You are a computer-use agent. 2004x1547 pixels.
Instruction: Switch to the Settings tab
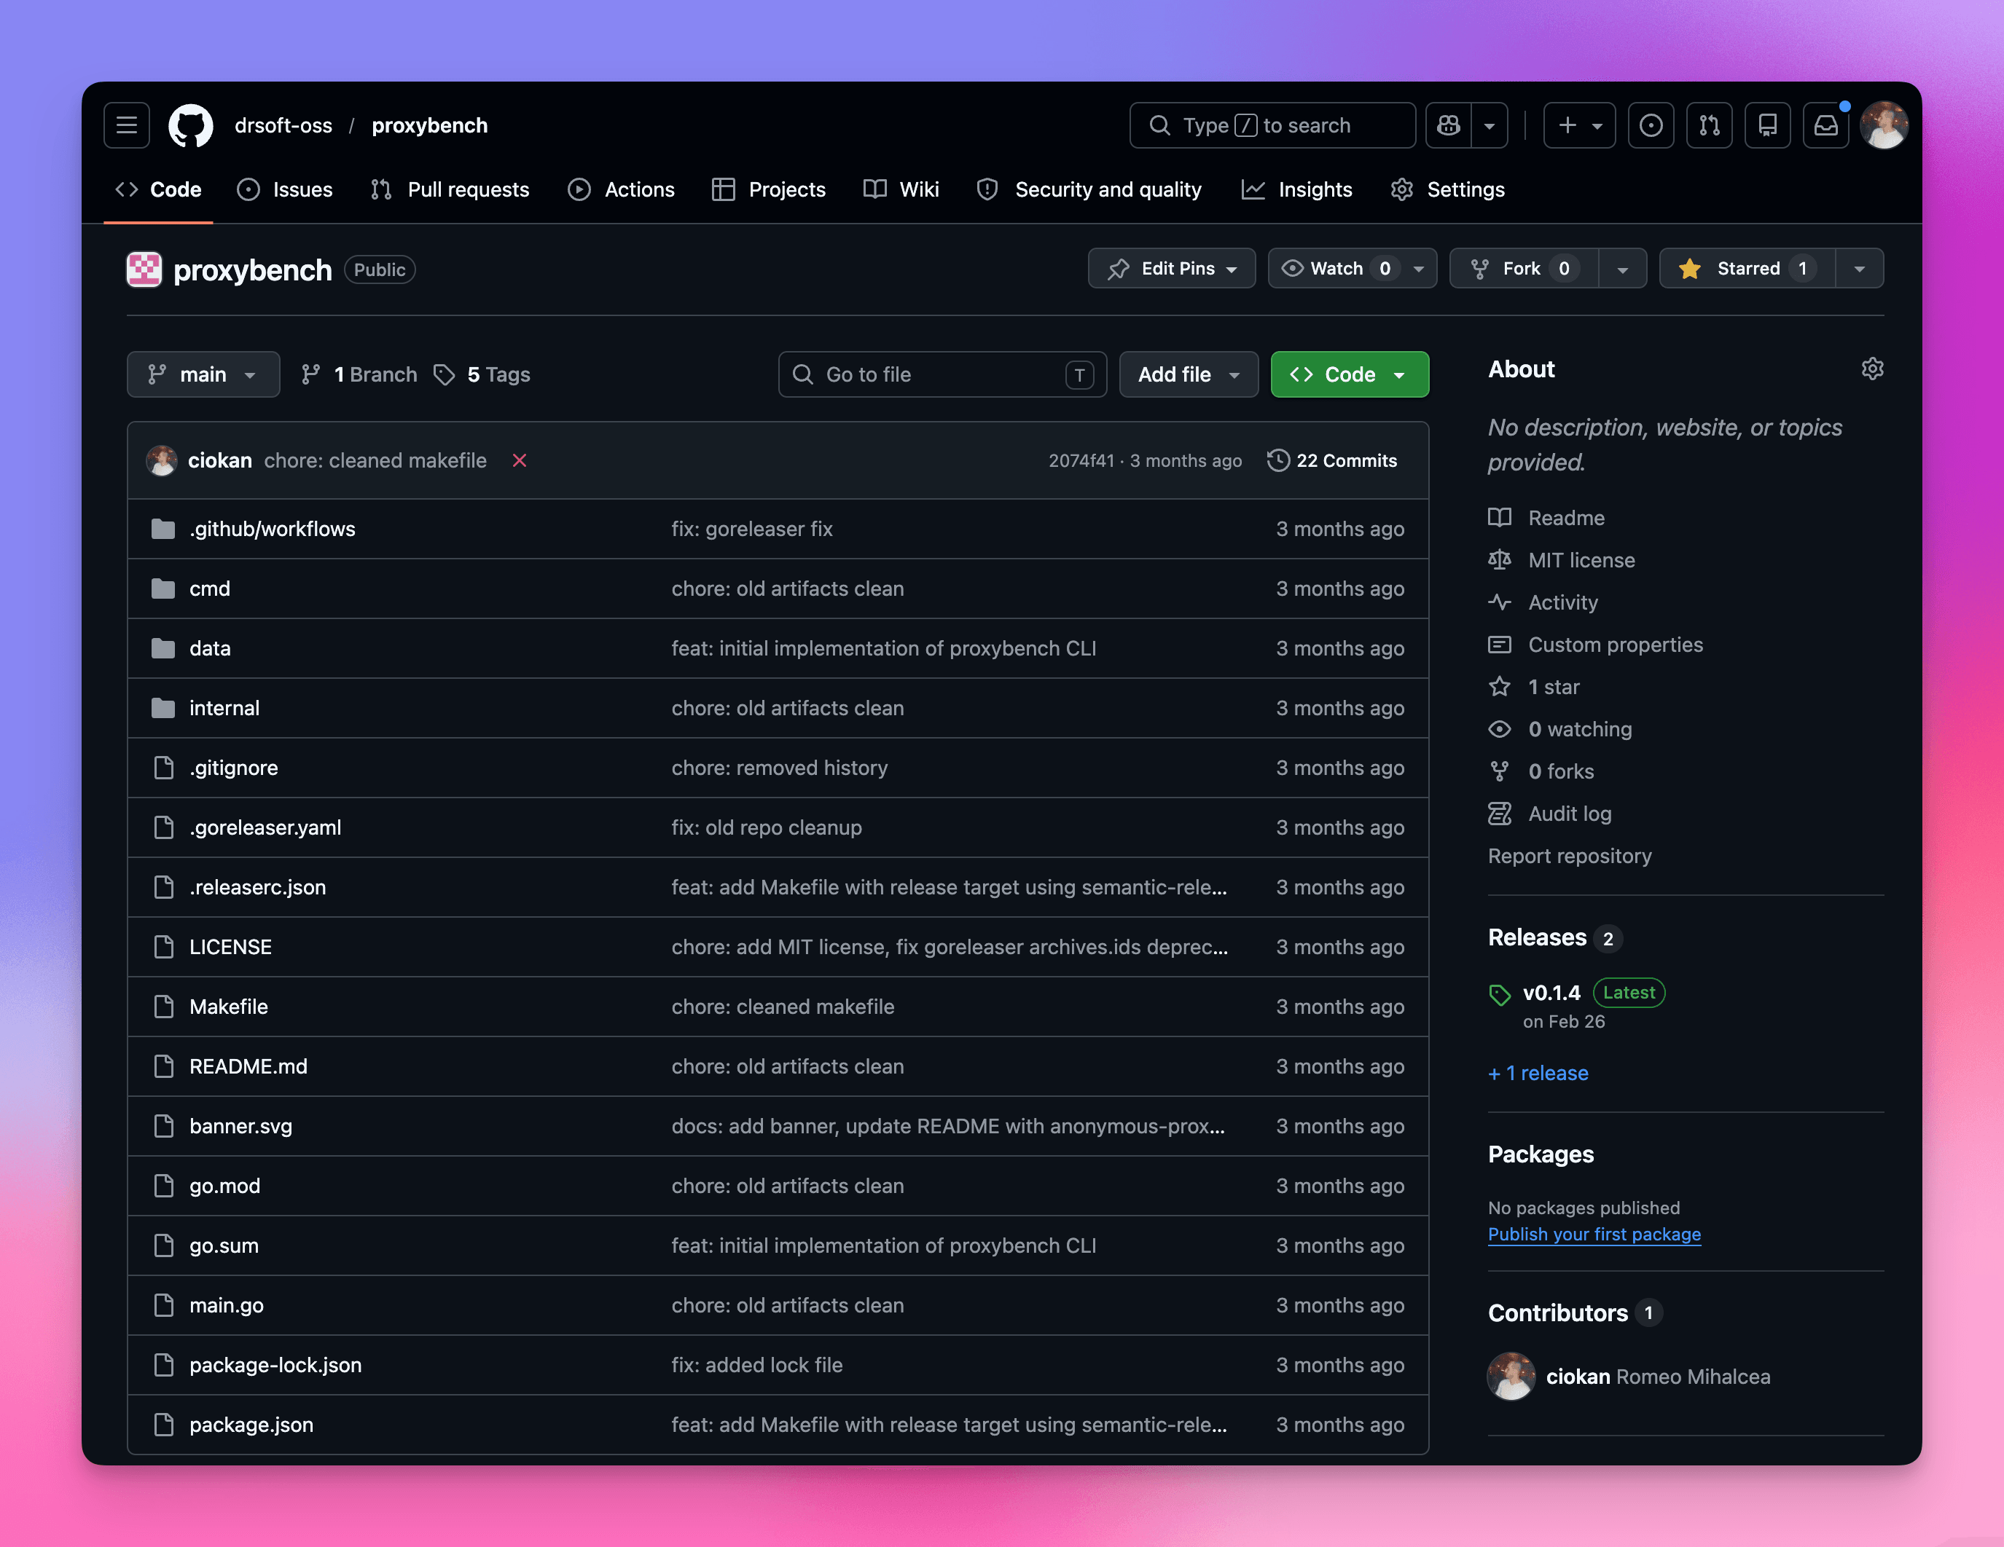pos(1447,190)
